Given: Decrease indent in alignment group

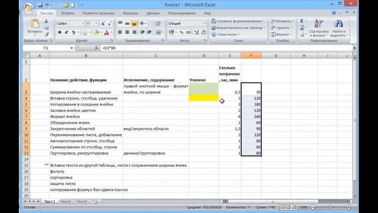Looking at the screenshot, I should click(x=142, y=32).
